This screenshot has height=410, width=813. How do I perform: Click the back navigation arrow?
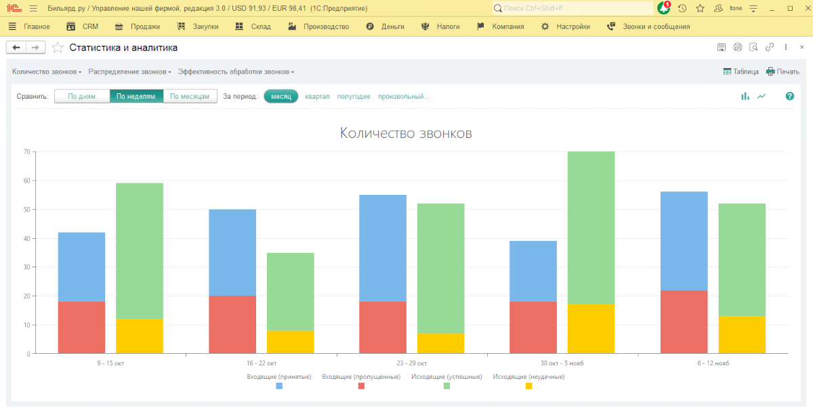(x=16, y=47)
